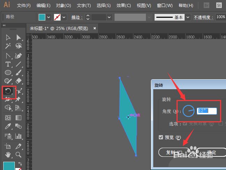Toggle Transform Objects checkbox in Rotate options
The height and width of the screenshot is (170, 226).
[x=185, y=124]
